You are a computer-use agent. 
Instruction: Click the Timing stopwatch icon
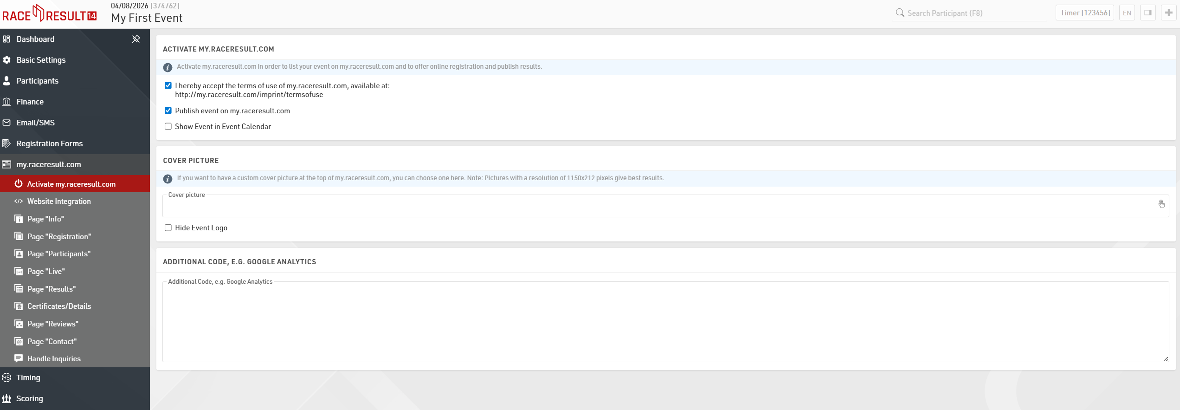6,377
